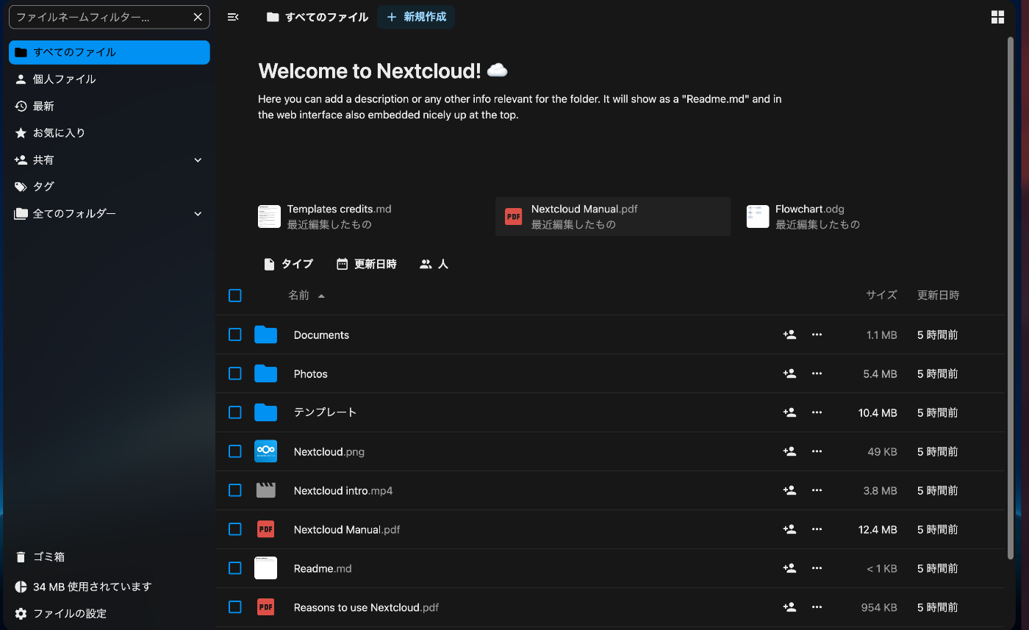Open タグ view in the sidebar
This screenshot has height=630, width=1029.
tap(110, 187)
